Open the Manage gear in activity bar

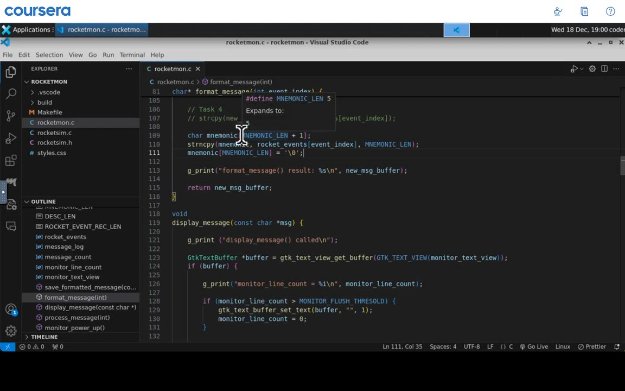[x=11, y=331]
